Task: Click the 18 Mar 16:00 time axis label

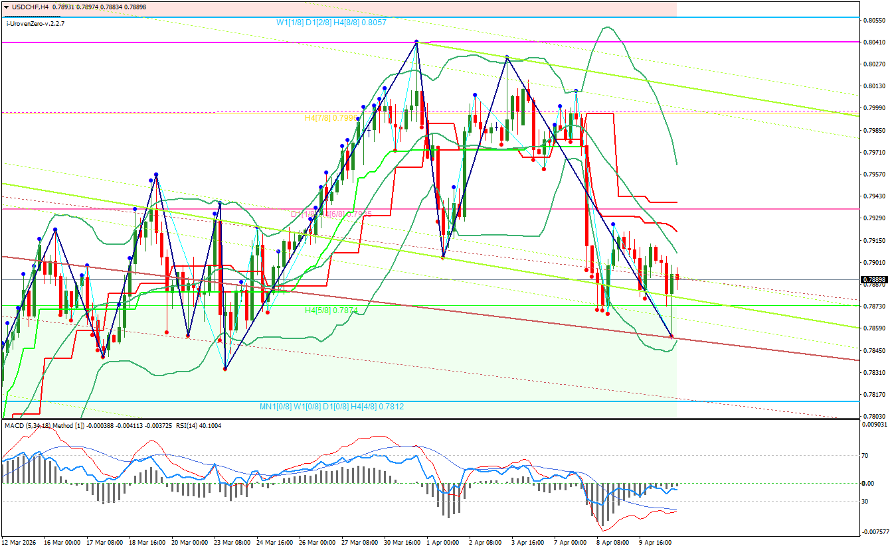Action: (x=146, y=543)
